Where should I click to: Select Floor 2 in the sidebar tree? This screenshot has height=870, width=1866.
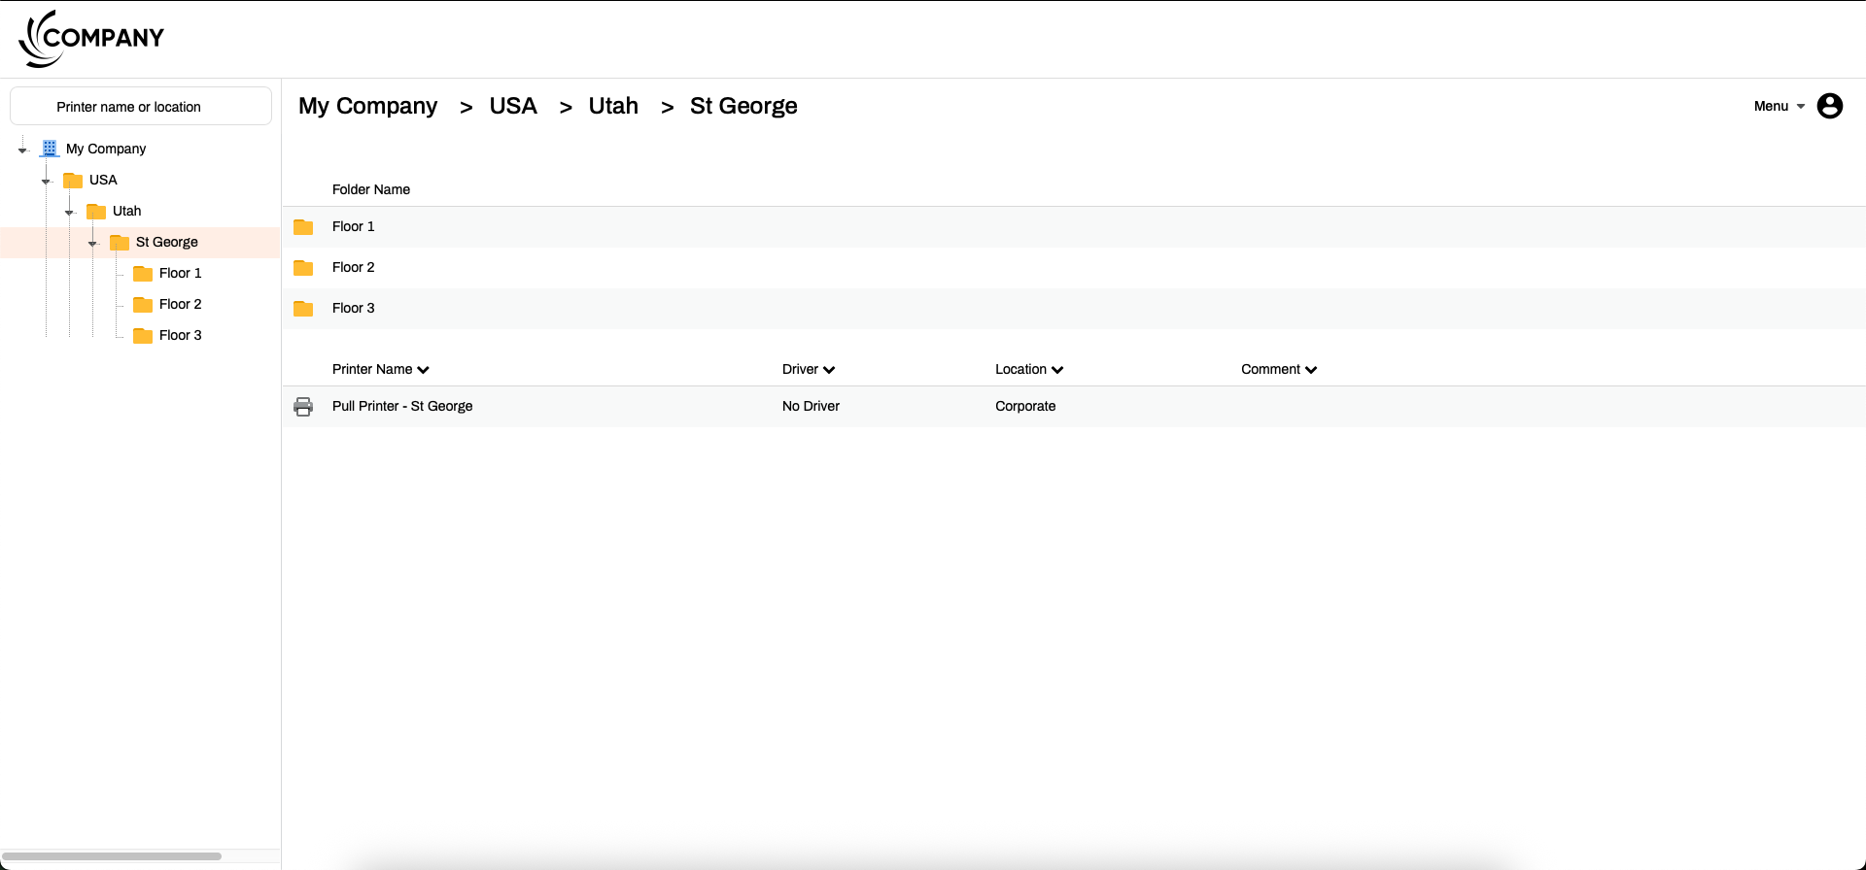click(x=180, y=304)
